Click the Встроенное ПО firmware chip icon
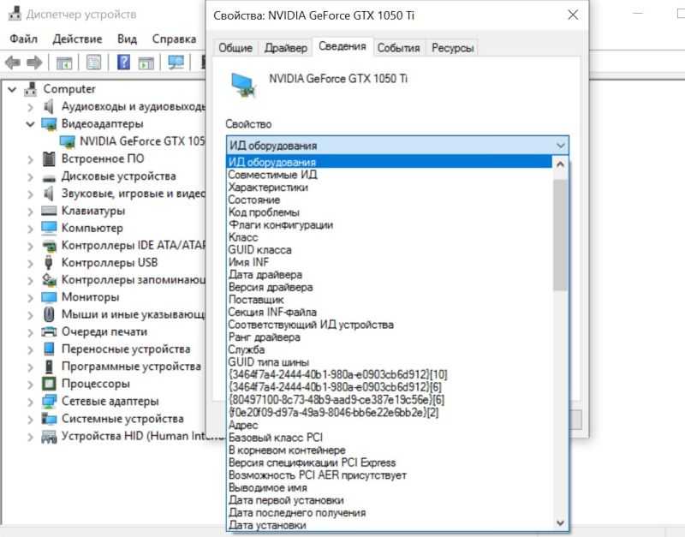685x537 pixels. click(x=49, y=158)
